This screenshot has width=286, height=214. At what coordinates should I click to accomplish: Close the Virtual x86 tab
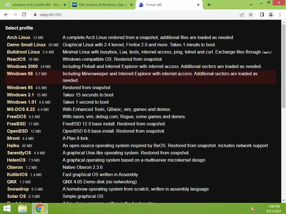[x=198, y=5]
